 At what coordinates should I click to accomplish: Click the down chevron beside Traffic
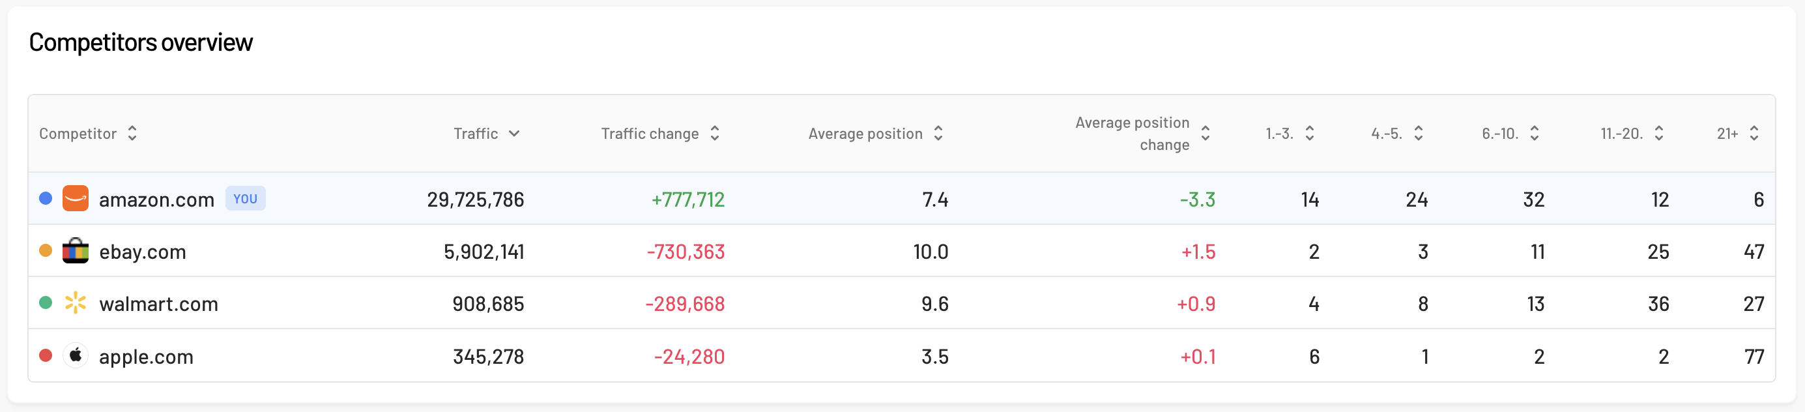pyautogui.click(x=514, y=133)
